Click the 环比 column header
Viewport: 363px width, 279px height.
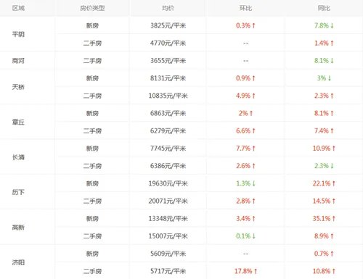(x=245, y=8)
